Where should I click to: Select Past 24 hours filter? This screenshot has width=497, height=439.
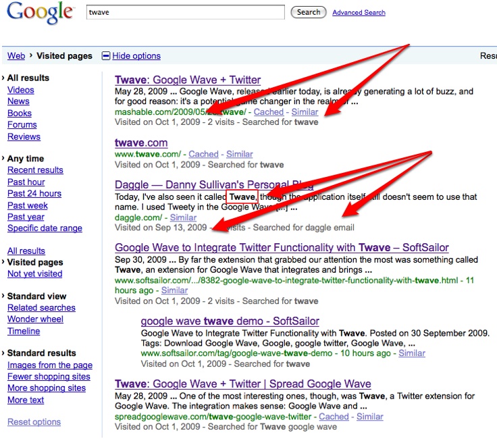(34, 194)
